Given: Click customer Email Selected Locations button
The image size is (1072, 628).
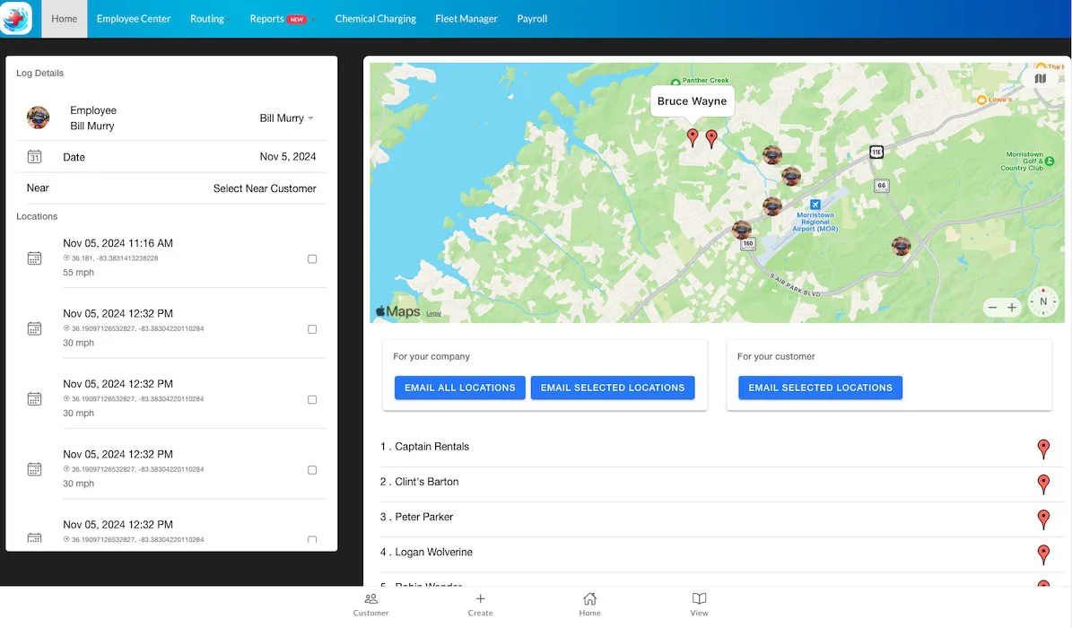Looking at the screenshot, I should point(820,388).
